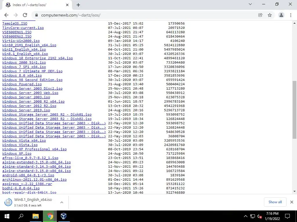Viewport: 297px width, 222px height.
Task: Click Win10_21H1_English_x64.iso link
Action: pos(29,45)
